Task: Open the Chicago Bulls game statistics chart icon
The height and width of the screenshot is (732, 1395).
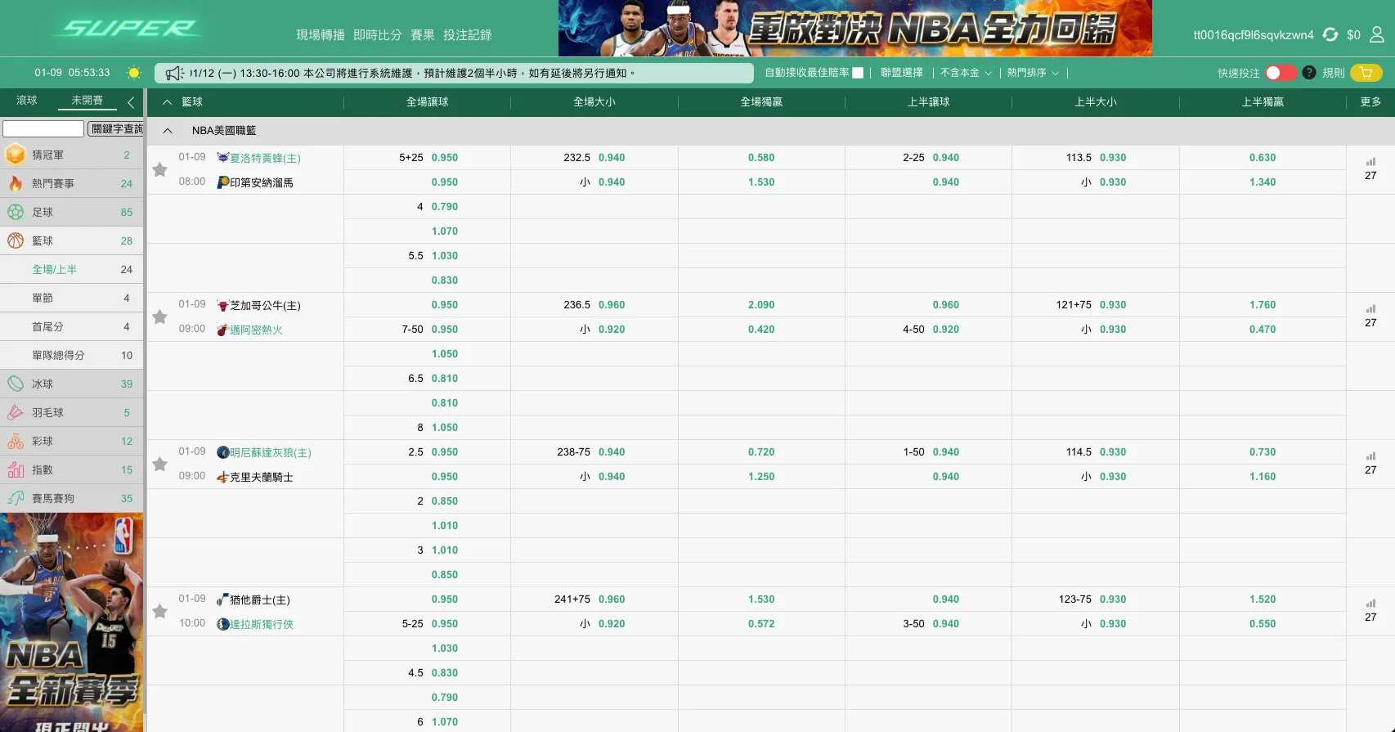Action: point(1370,309)
